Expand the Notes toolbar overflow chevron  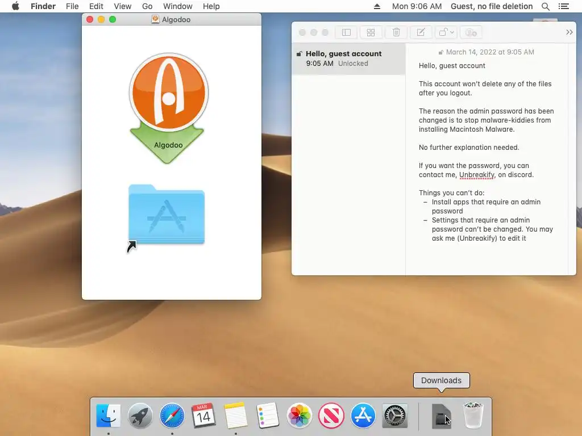(x=569, y=32)
